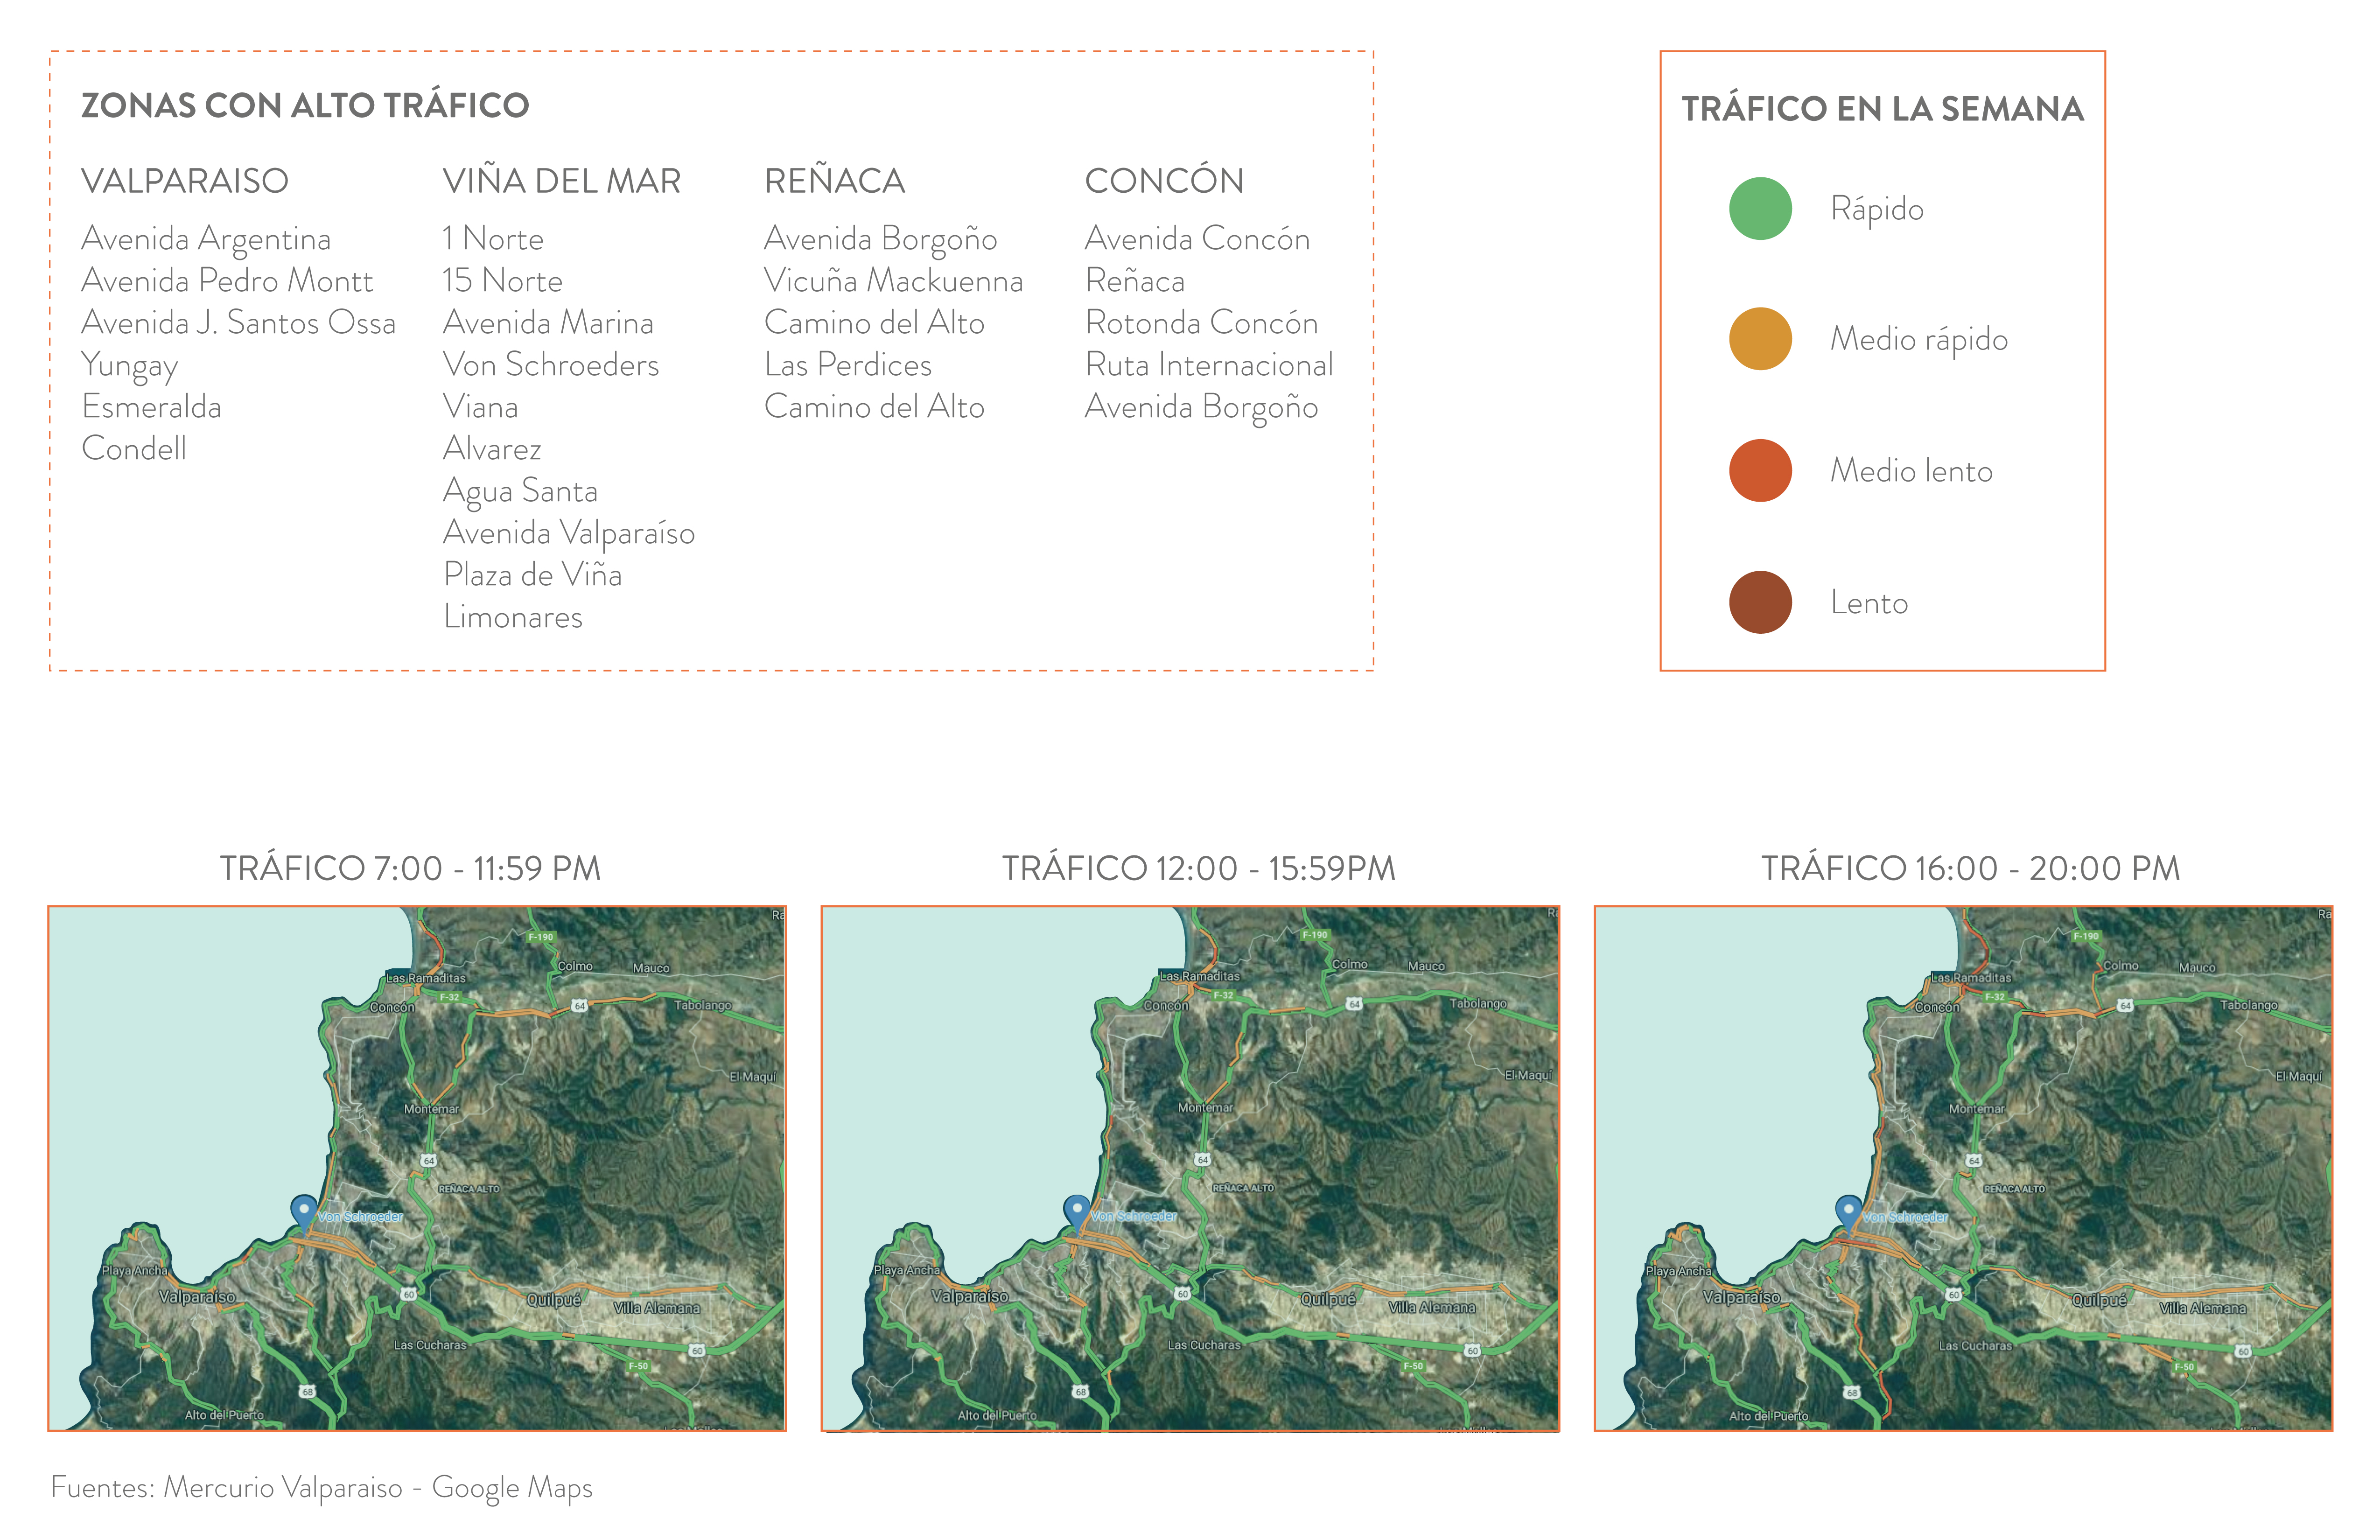This screenshot has height=1540, width=2380.
Task: Select Rotonda Concón list entry
Action: pos(1201,323)
